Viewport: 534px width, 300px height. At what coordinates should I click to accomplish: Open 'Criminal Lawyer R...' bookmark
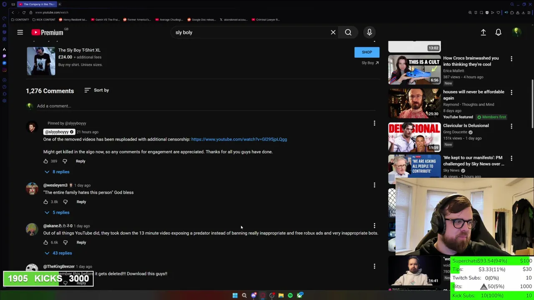tap(265, 20)
